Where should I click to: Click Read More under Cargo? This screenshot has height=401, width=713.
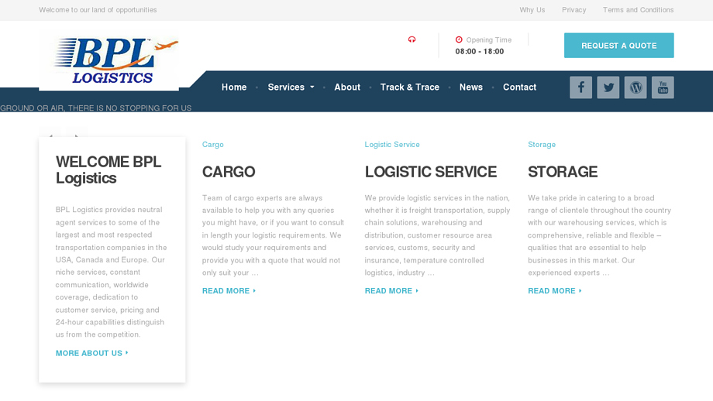(x=229, y=291)
